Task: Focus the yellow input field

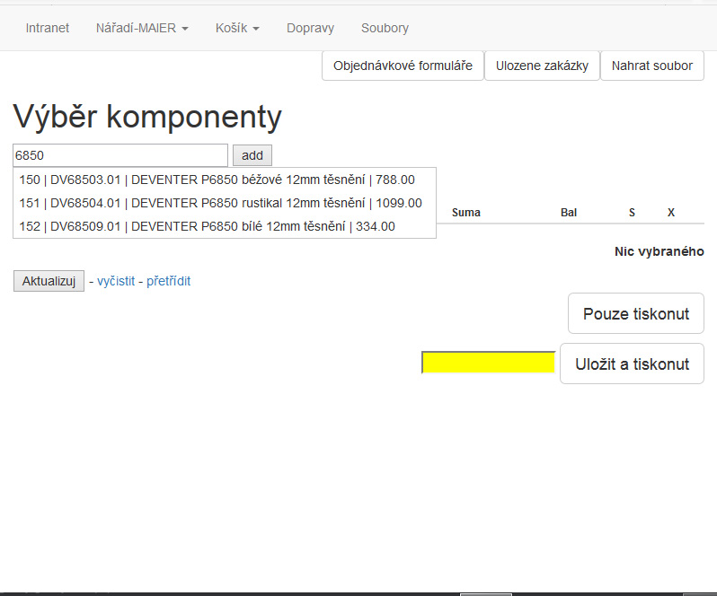Action: [x=488, y=363]
